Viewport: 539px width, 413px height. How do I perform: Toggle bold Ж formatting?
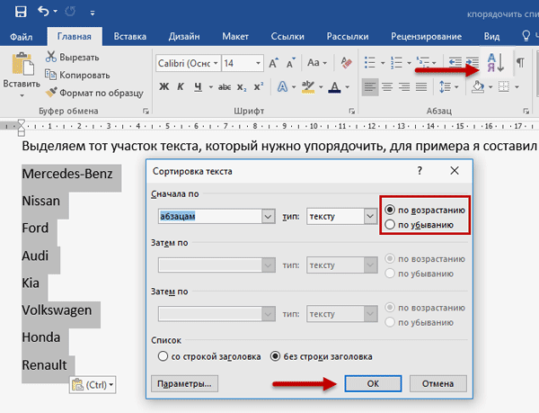[x=164, y=86]
